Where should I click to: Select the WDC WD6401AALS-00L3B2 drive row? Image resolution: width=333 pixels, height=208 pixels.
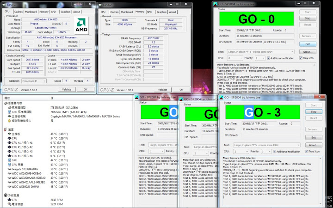pyautogui.click(x=38, y=182)
